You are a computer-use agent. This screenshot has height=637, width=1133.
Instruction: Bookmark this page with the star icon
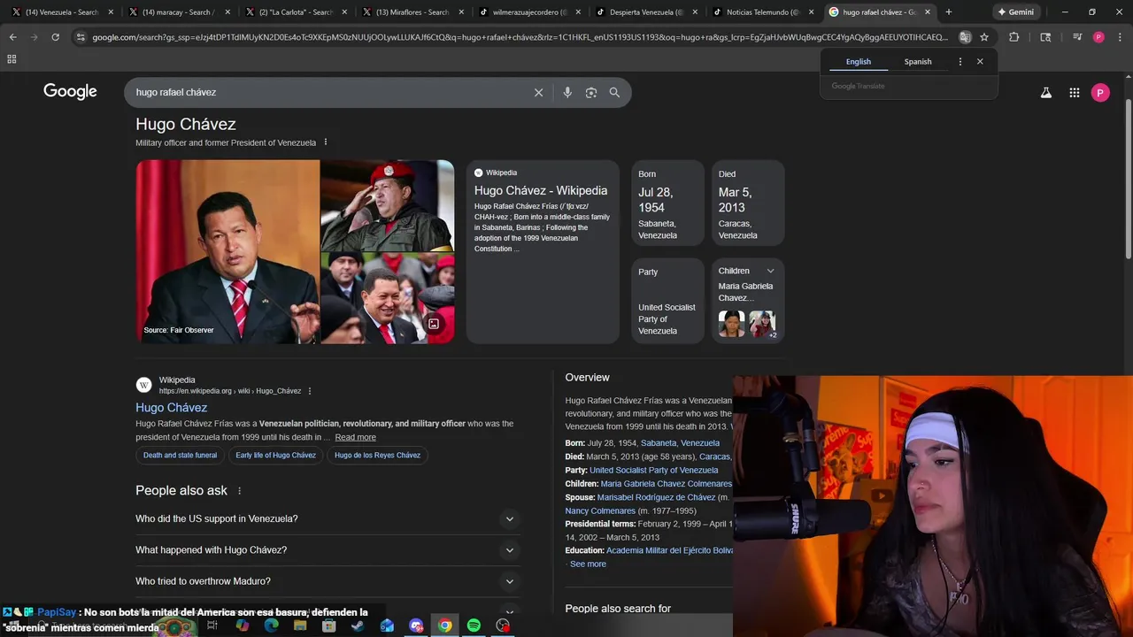pyautogui.click(x=984, y=37)
